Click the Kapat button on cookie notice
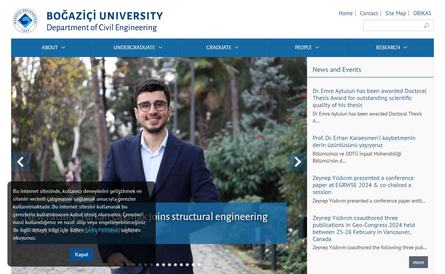The width and height of the screenshot is (445, 274). click(x=82, y=254)
